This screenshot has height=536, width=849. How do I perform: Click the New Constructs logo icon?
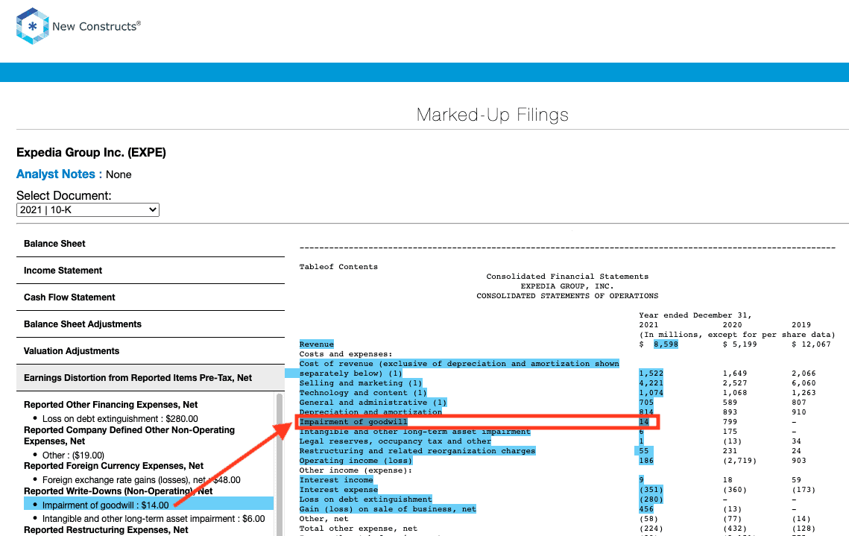(x=33, y=25)
